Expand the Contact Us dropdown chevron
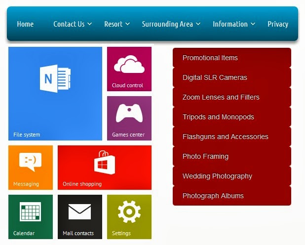 click(x=90, y=24)
